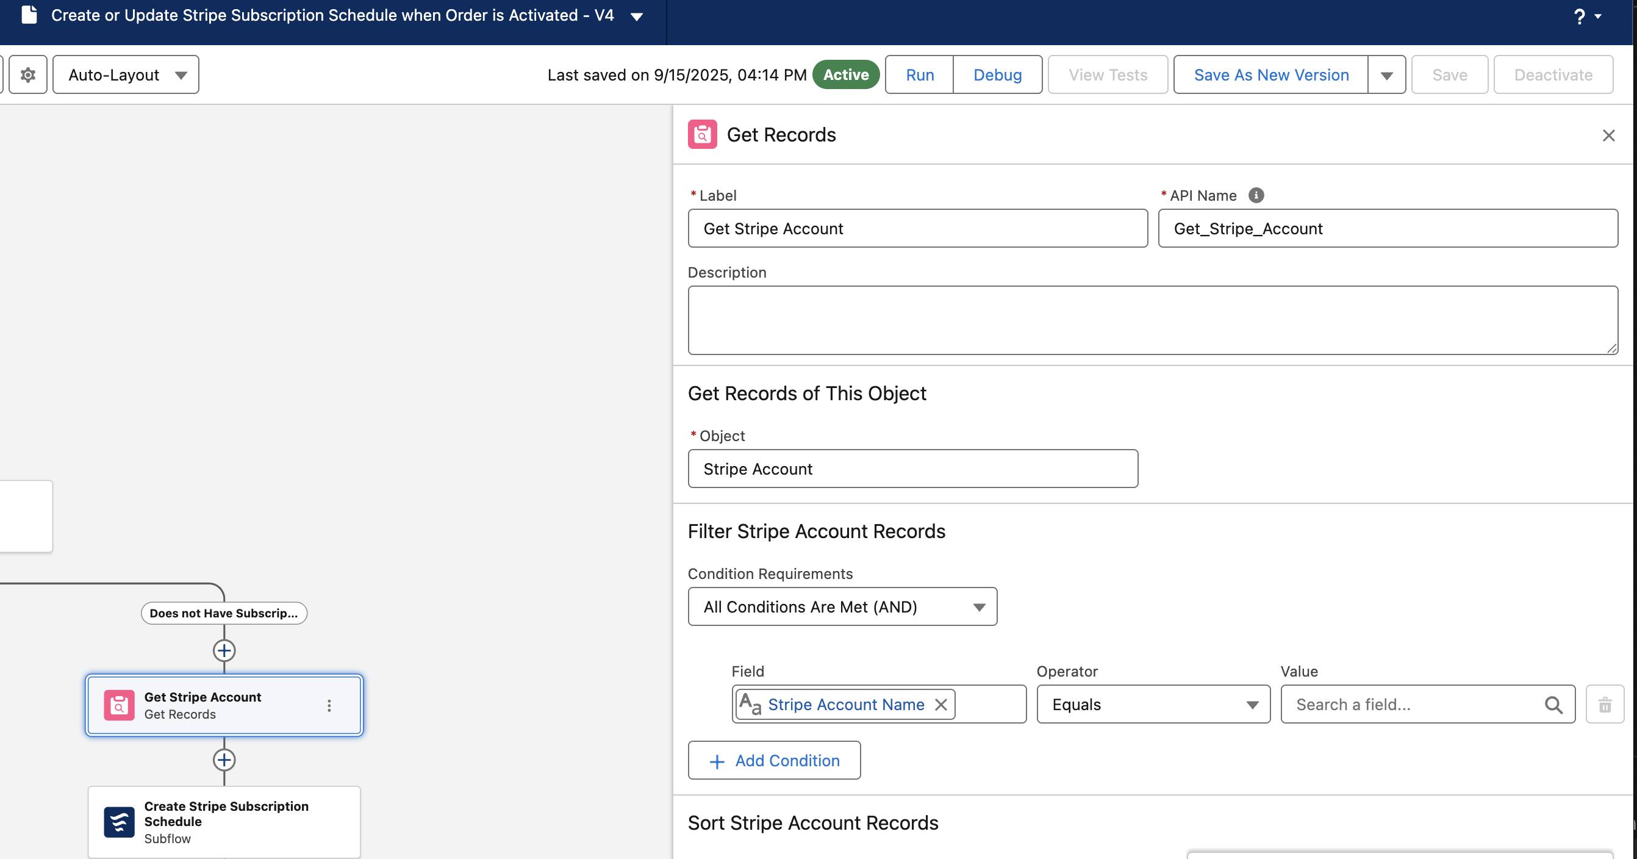Click the Run button
This screenshot has height=859, width=1637.
point(919,75)
